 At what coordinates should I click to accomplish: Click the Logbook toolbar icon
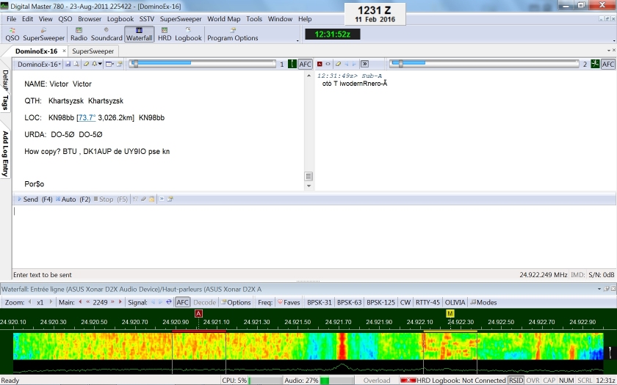pos(188,34)
